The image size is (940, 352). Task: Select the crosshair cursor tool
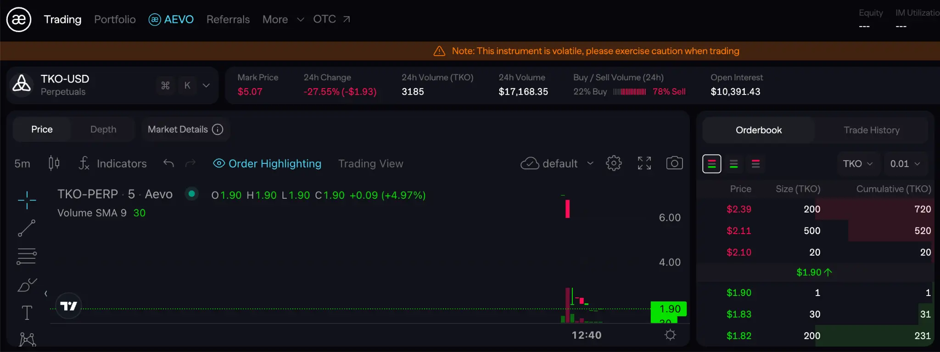27,201
